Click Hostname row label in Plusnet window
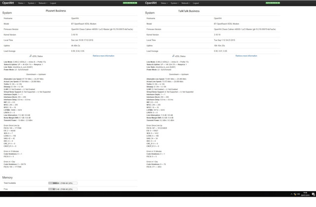Image resolution: width=316 pixels, height=207 pixels. point(8,18)
